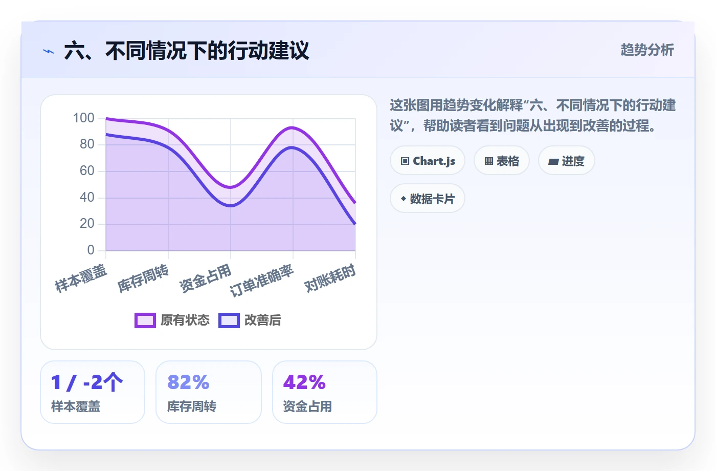Viewport: 716px width, 471px height.
Task: Open the 库存周转 82% stat card
Action: click(x=209, y=392)
